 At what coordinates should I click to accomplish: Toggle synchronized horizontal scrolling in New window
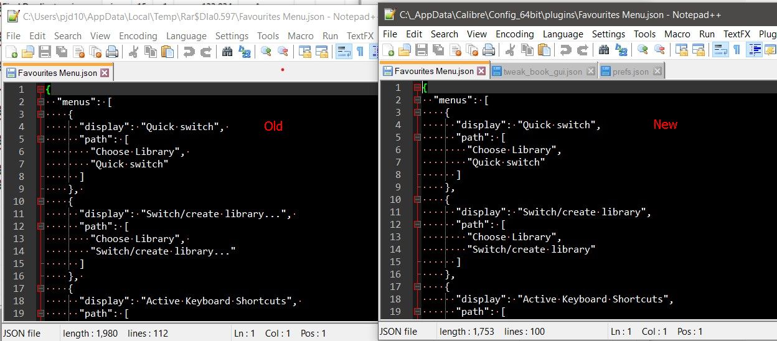[699, 50]
